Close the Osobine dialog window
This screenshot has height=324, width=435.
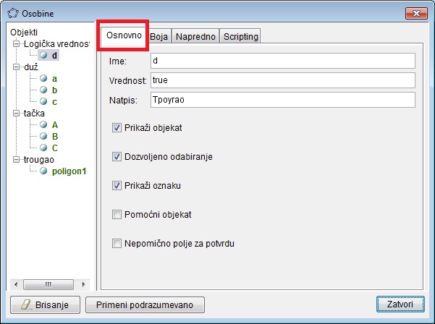pos(416,13)
